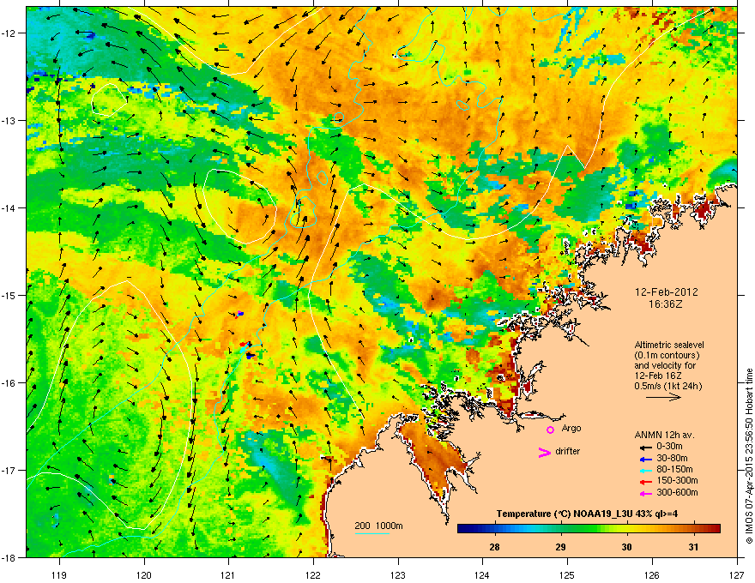This screenshot has width=755, height=583.
Task: Click the cyan 80-150m legend arrow
Action: [644, 470]
